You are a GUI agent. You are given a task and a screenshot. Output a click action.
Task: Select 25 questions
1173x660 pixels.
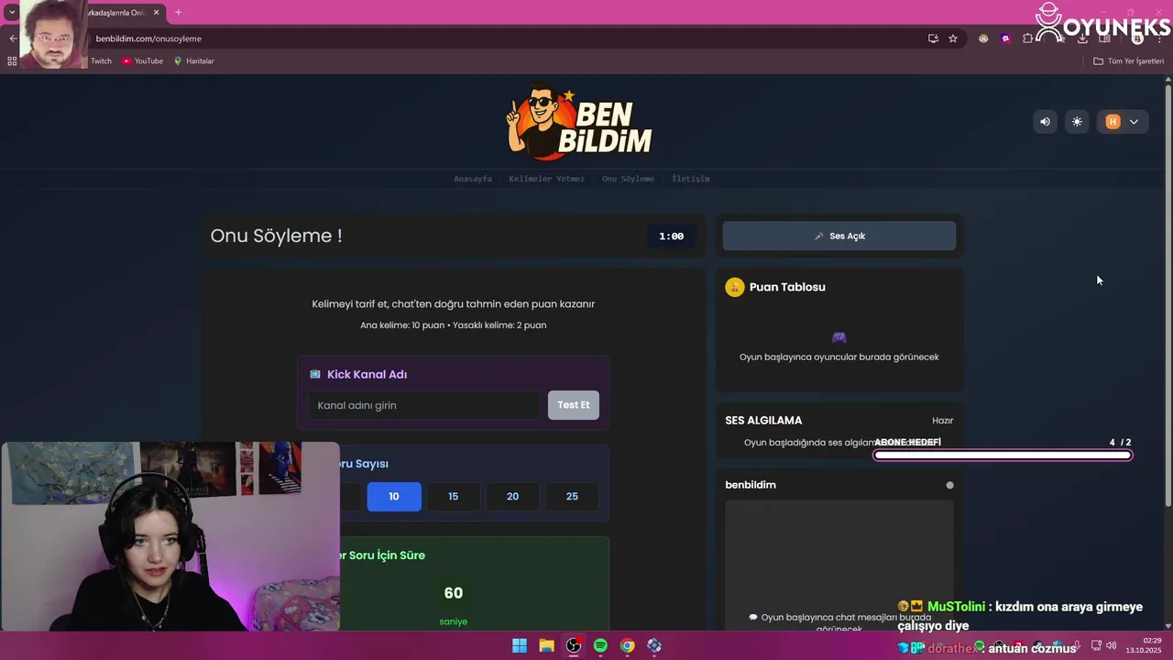(x=572, y=496)
